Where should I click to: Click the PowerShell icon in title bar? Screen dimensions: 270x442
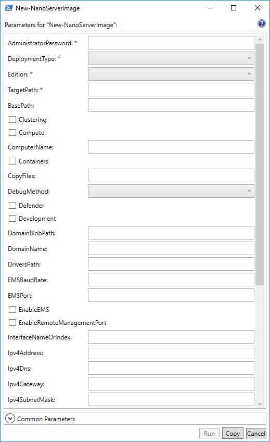(x=9, y=8)
